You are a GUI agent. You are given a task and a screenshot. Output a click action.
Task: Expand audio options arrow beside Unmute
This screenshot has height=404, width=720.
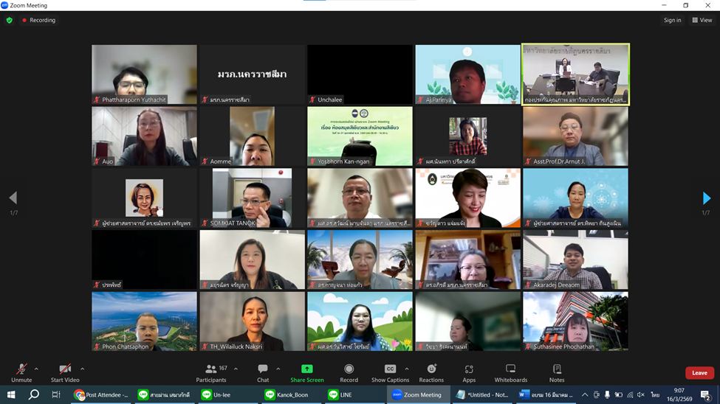click(36, 369)
